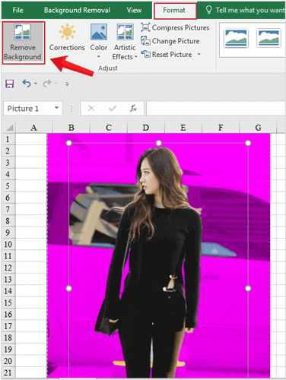Select column B header
The height and width of the screenshot is (380, 286).
coord(71,128)
